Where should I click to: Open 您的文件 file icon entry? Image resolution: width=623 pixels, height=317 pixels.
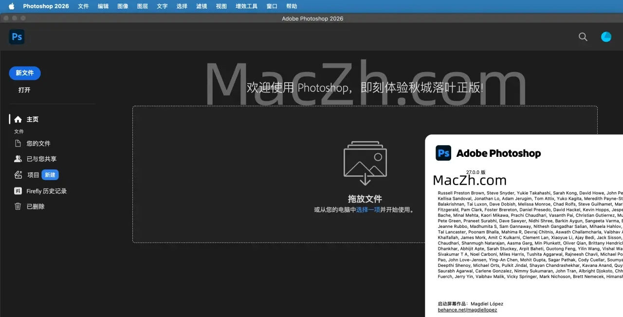(x=18, y=144)
